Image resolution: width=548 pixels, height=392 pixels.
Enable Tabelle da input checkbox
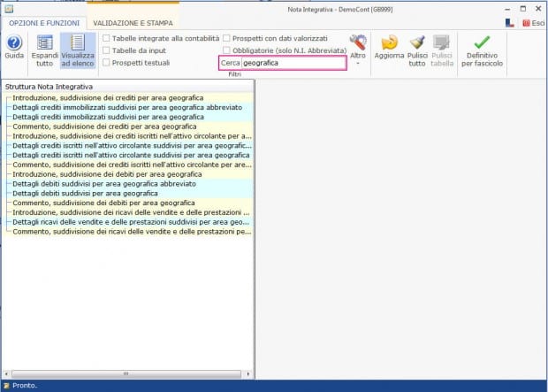(106, 50)
